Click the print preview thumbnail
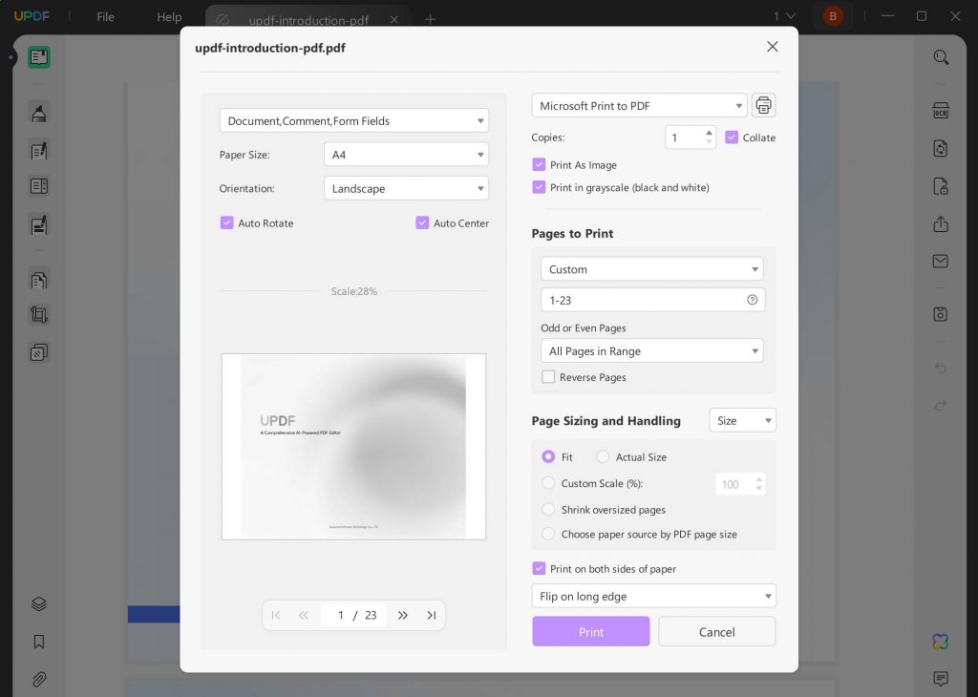The width and height of the screenshot is (978, 697). 353,447
